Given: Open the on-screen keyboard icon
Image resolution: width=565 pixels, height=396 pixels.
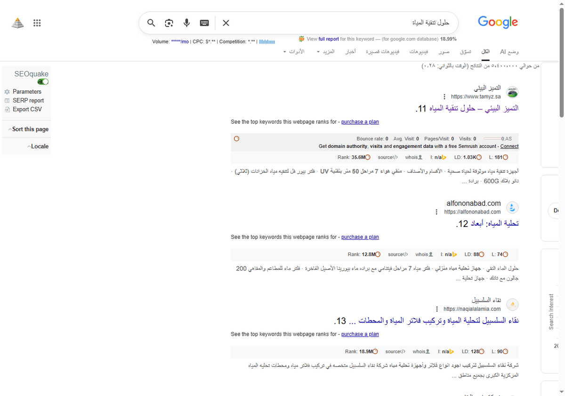Looking at the screenshot, I should (204, 23).
